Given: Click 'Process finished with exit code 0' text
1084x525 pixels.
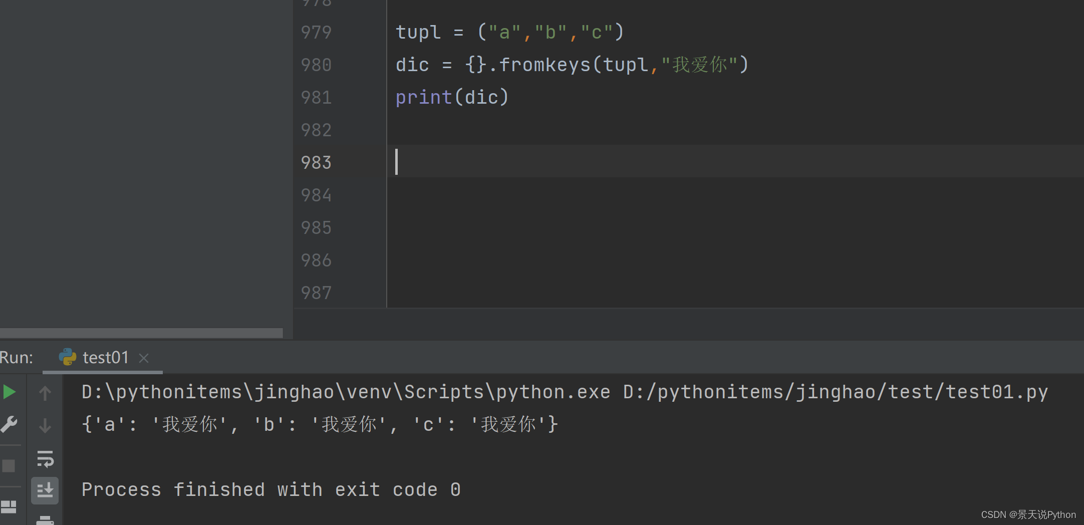Looking at the screenshot, I should point(271,490).
